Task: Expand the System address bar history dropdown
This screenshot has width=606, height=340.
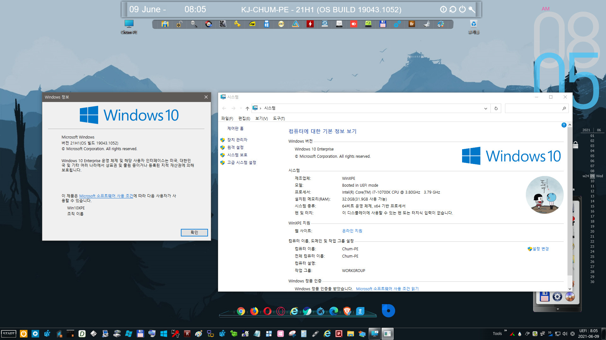Action: click(x=486, y=108)
